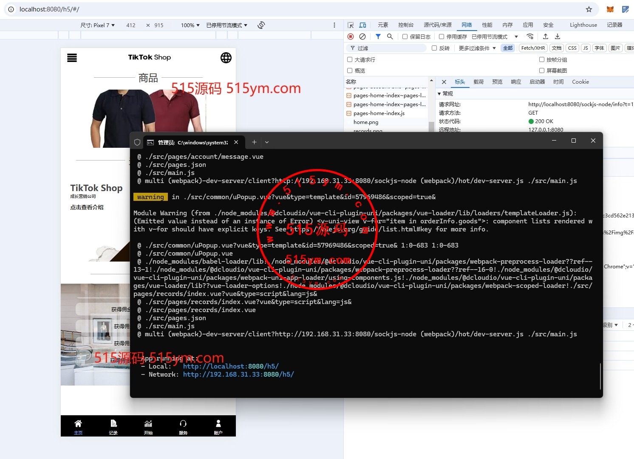The width and height of the screenshot is (634, 459).
Task: Open the TikTok Shop hamburger menu
Action: click(72, 58)
